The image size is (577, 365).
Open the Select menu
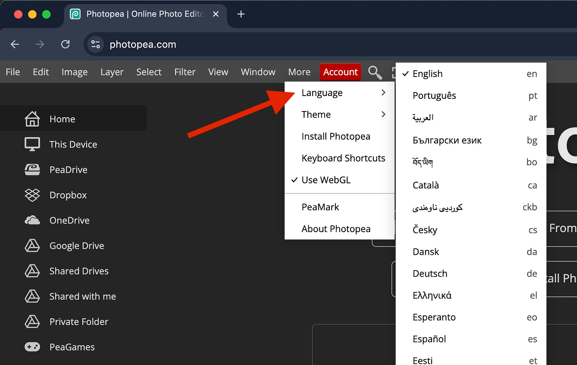tap(149, 72)
